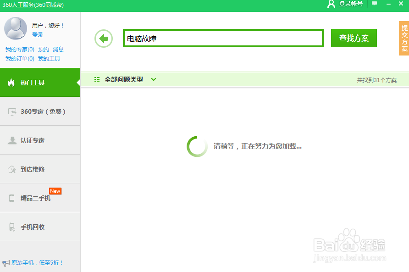This screenshot has width=409, height=272.
Task: Open the 手机回收 sidebar tab
Action: 40,227
